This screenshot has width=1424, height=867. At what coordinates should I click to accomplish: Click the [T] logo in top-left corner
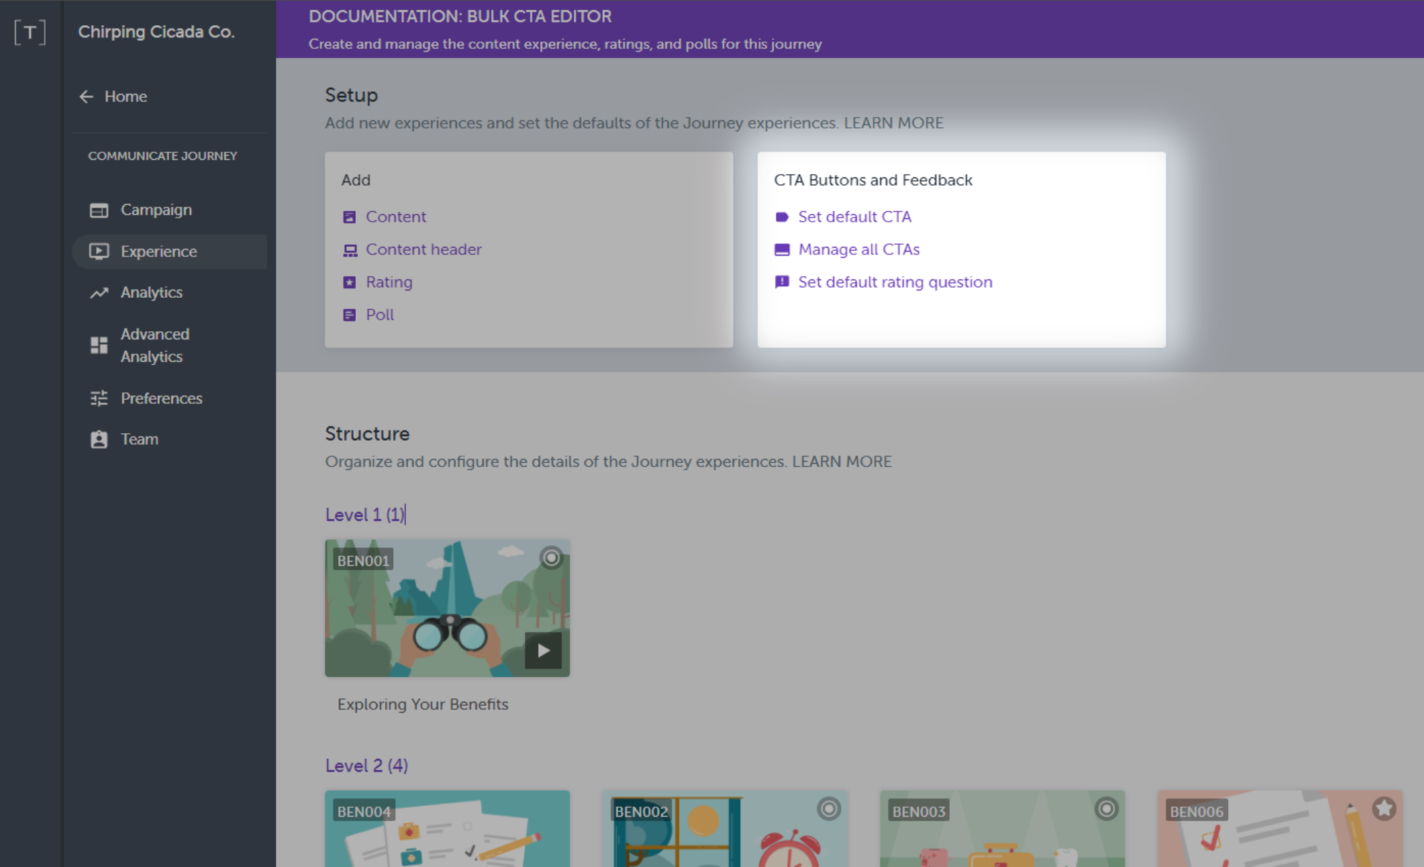click(30, 31)
